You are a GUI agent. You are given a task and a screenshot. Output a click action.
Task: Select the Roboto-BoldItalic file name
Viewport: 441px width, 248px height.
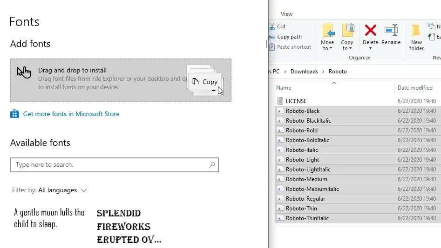point(307,140)
